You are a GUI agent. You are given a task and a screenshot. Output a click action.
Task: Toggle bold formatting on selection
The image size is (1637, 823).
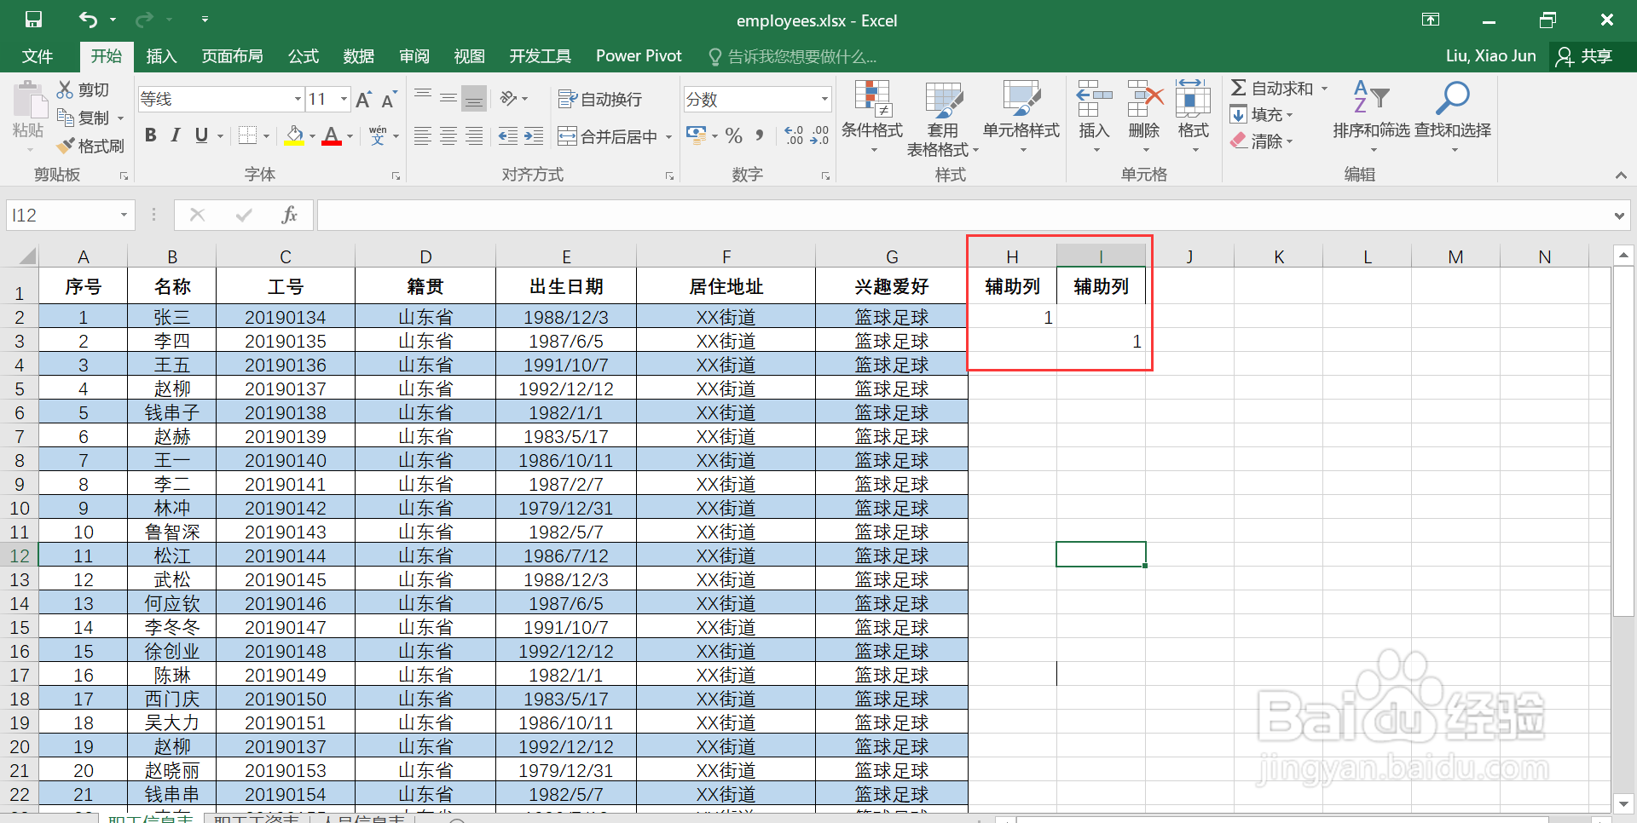[x=150, y=135]
